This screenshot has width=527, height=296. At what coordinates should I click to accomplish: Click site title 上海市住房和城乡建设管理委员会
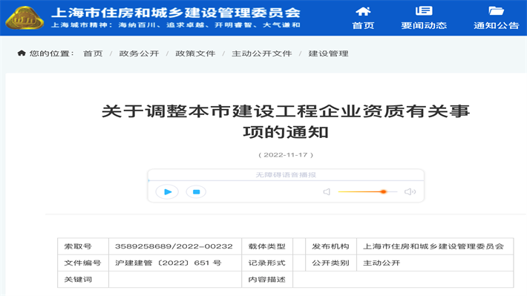click(x=176, y=13)
